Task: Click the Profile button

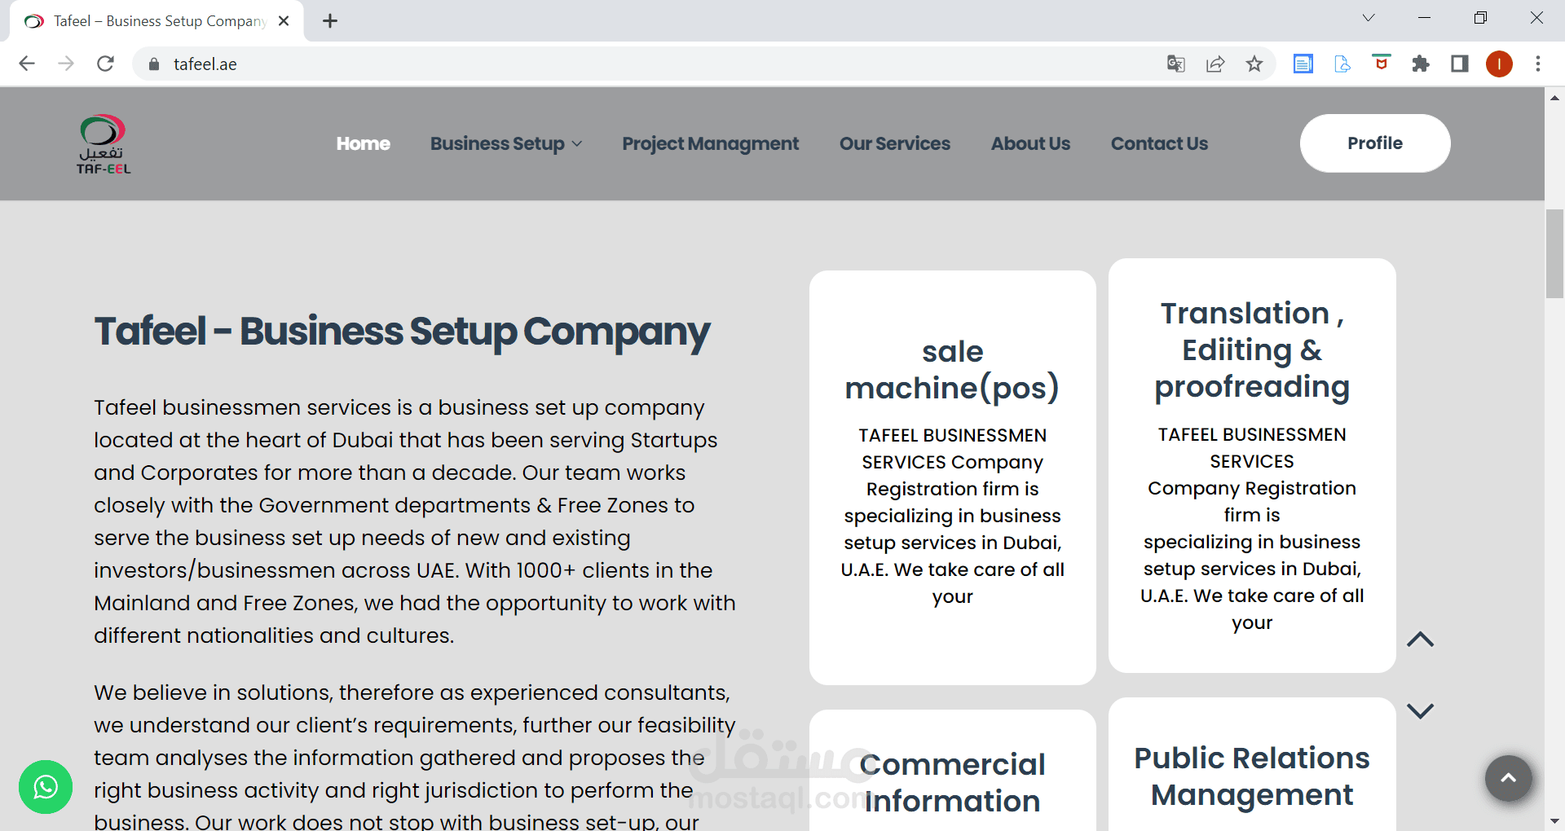Action: coord(1375,143)
